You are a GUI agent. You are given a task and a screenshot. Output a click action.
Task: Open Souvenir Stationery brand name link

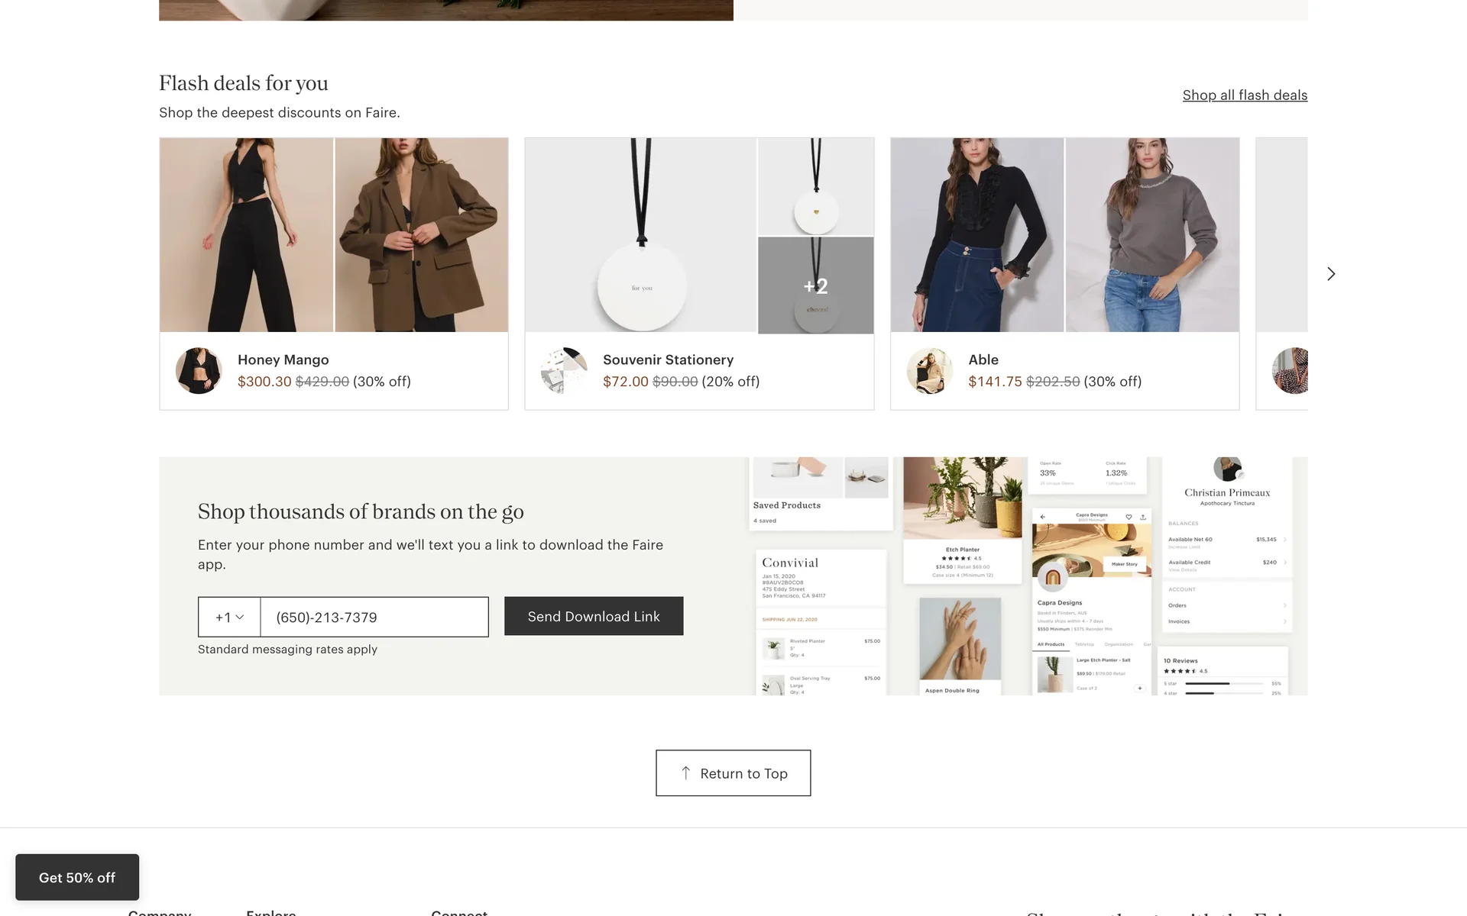[668, 360]
